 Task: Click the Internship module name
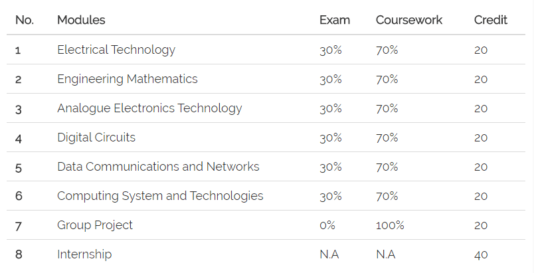(x=84, y=254)
